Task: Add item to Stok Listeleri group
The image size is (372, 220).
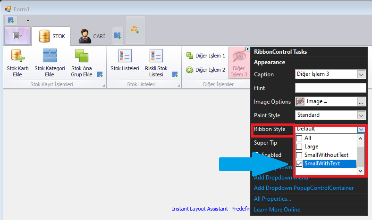Action: point(175,74)
